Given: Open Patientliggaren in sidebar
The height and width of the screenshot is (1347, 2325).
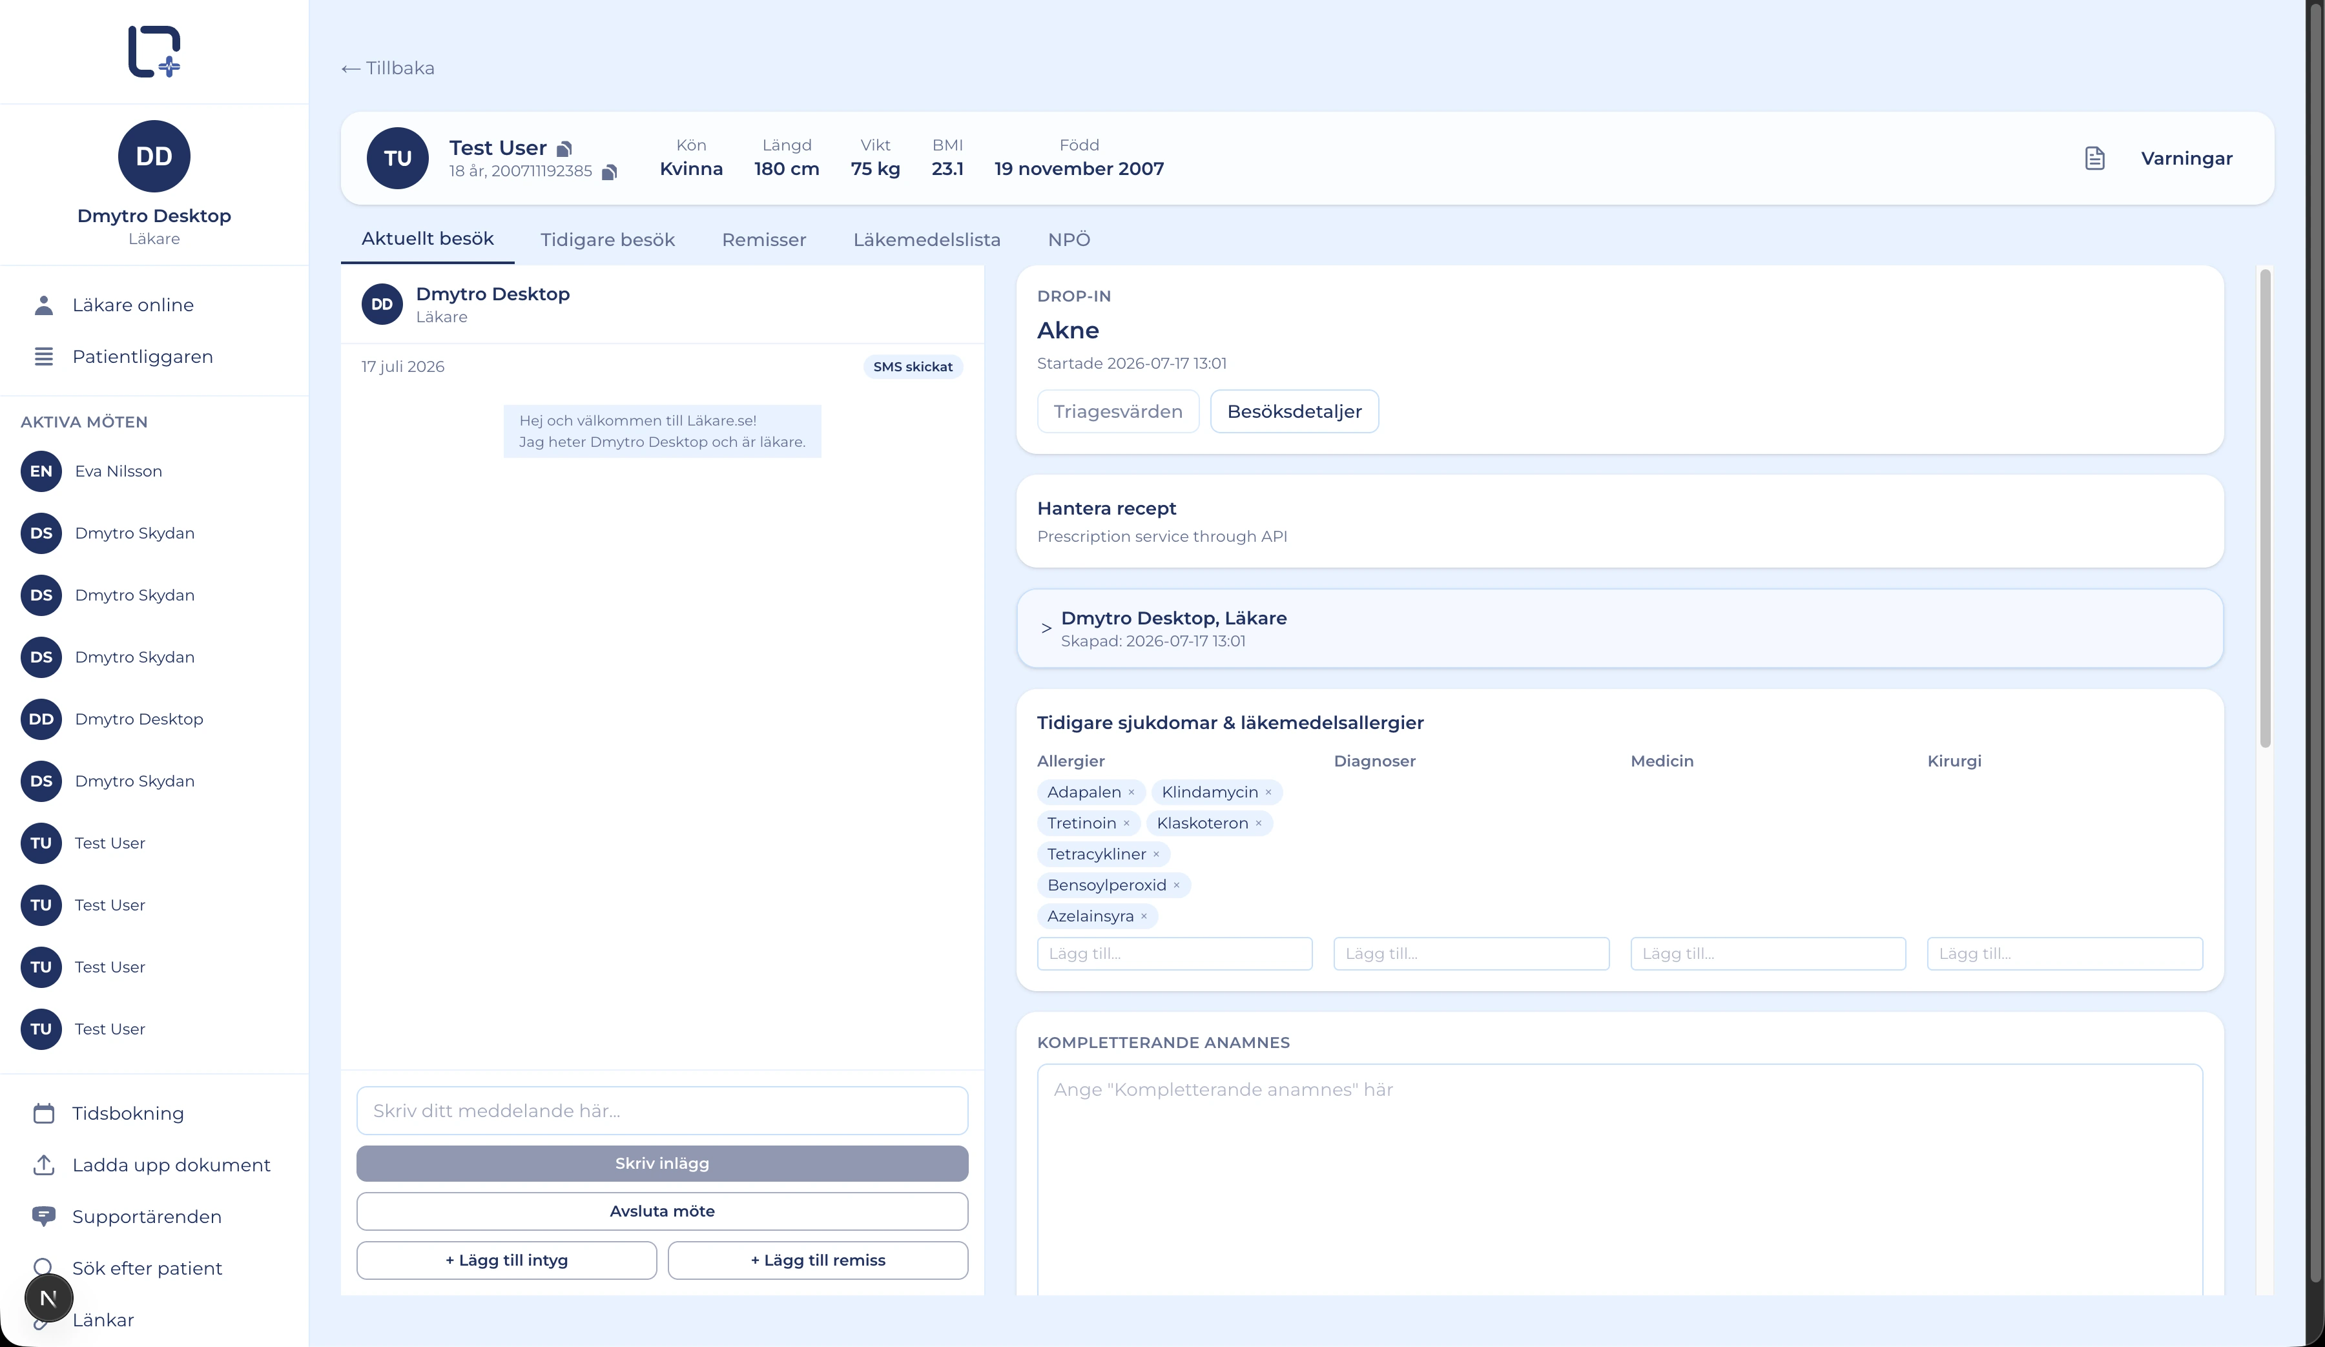Looking at the screenshot, I should (x=142, y=357).
